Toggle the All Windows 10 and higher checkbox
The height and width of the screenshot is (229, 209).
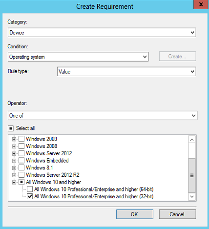pyautogui.click(x=21, y=182)
